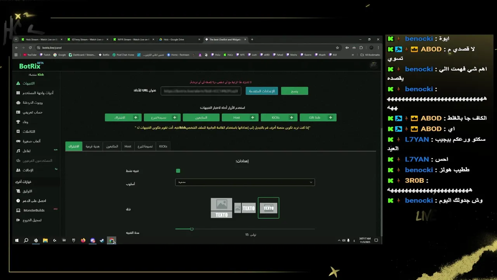Image resolution: width=497 pixels, height=280 pixels.
Task: Test alert with الاشتراك green button
Action: point(123,117)
